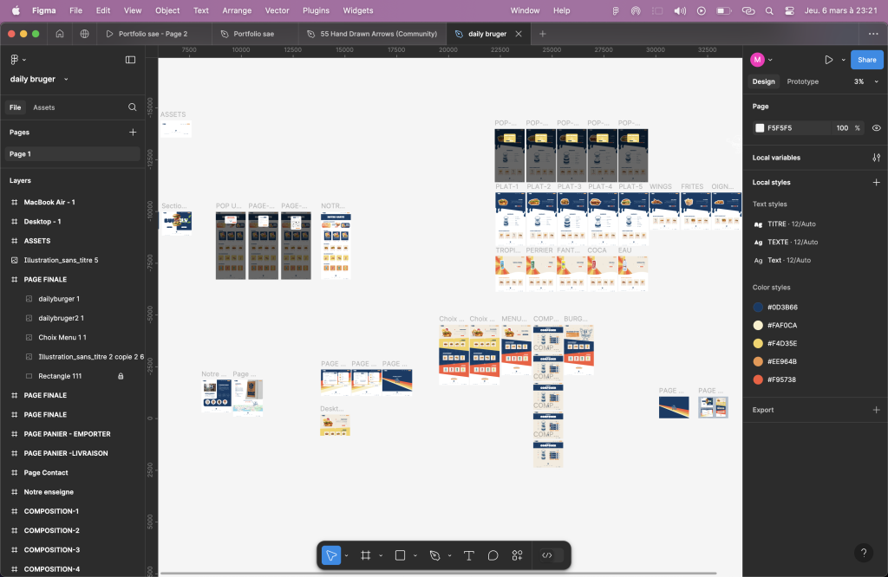Close the daily bruger tab
The image size is (888, 577).
519,34
